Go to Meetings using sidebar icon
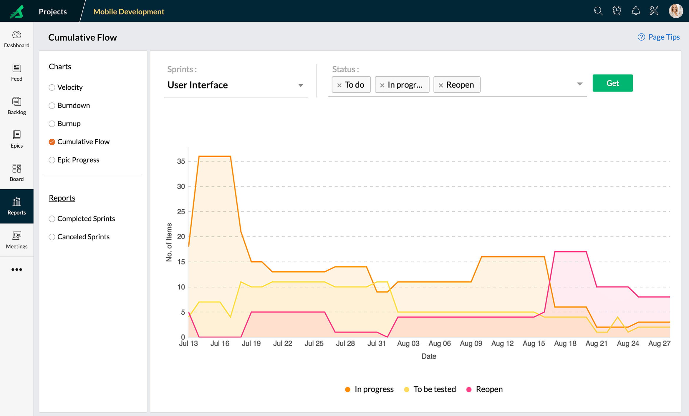 [x=16, y=240]
